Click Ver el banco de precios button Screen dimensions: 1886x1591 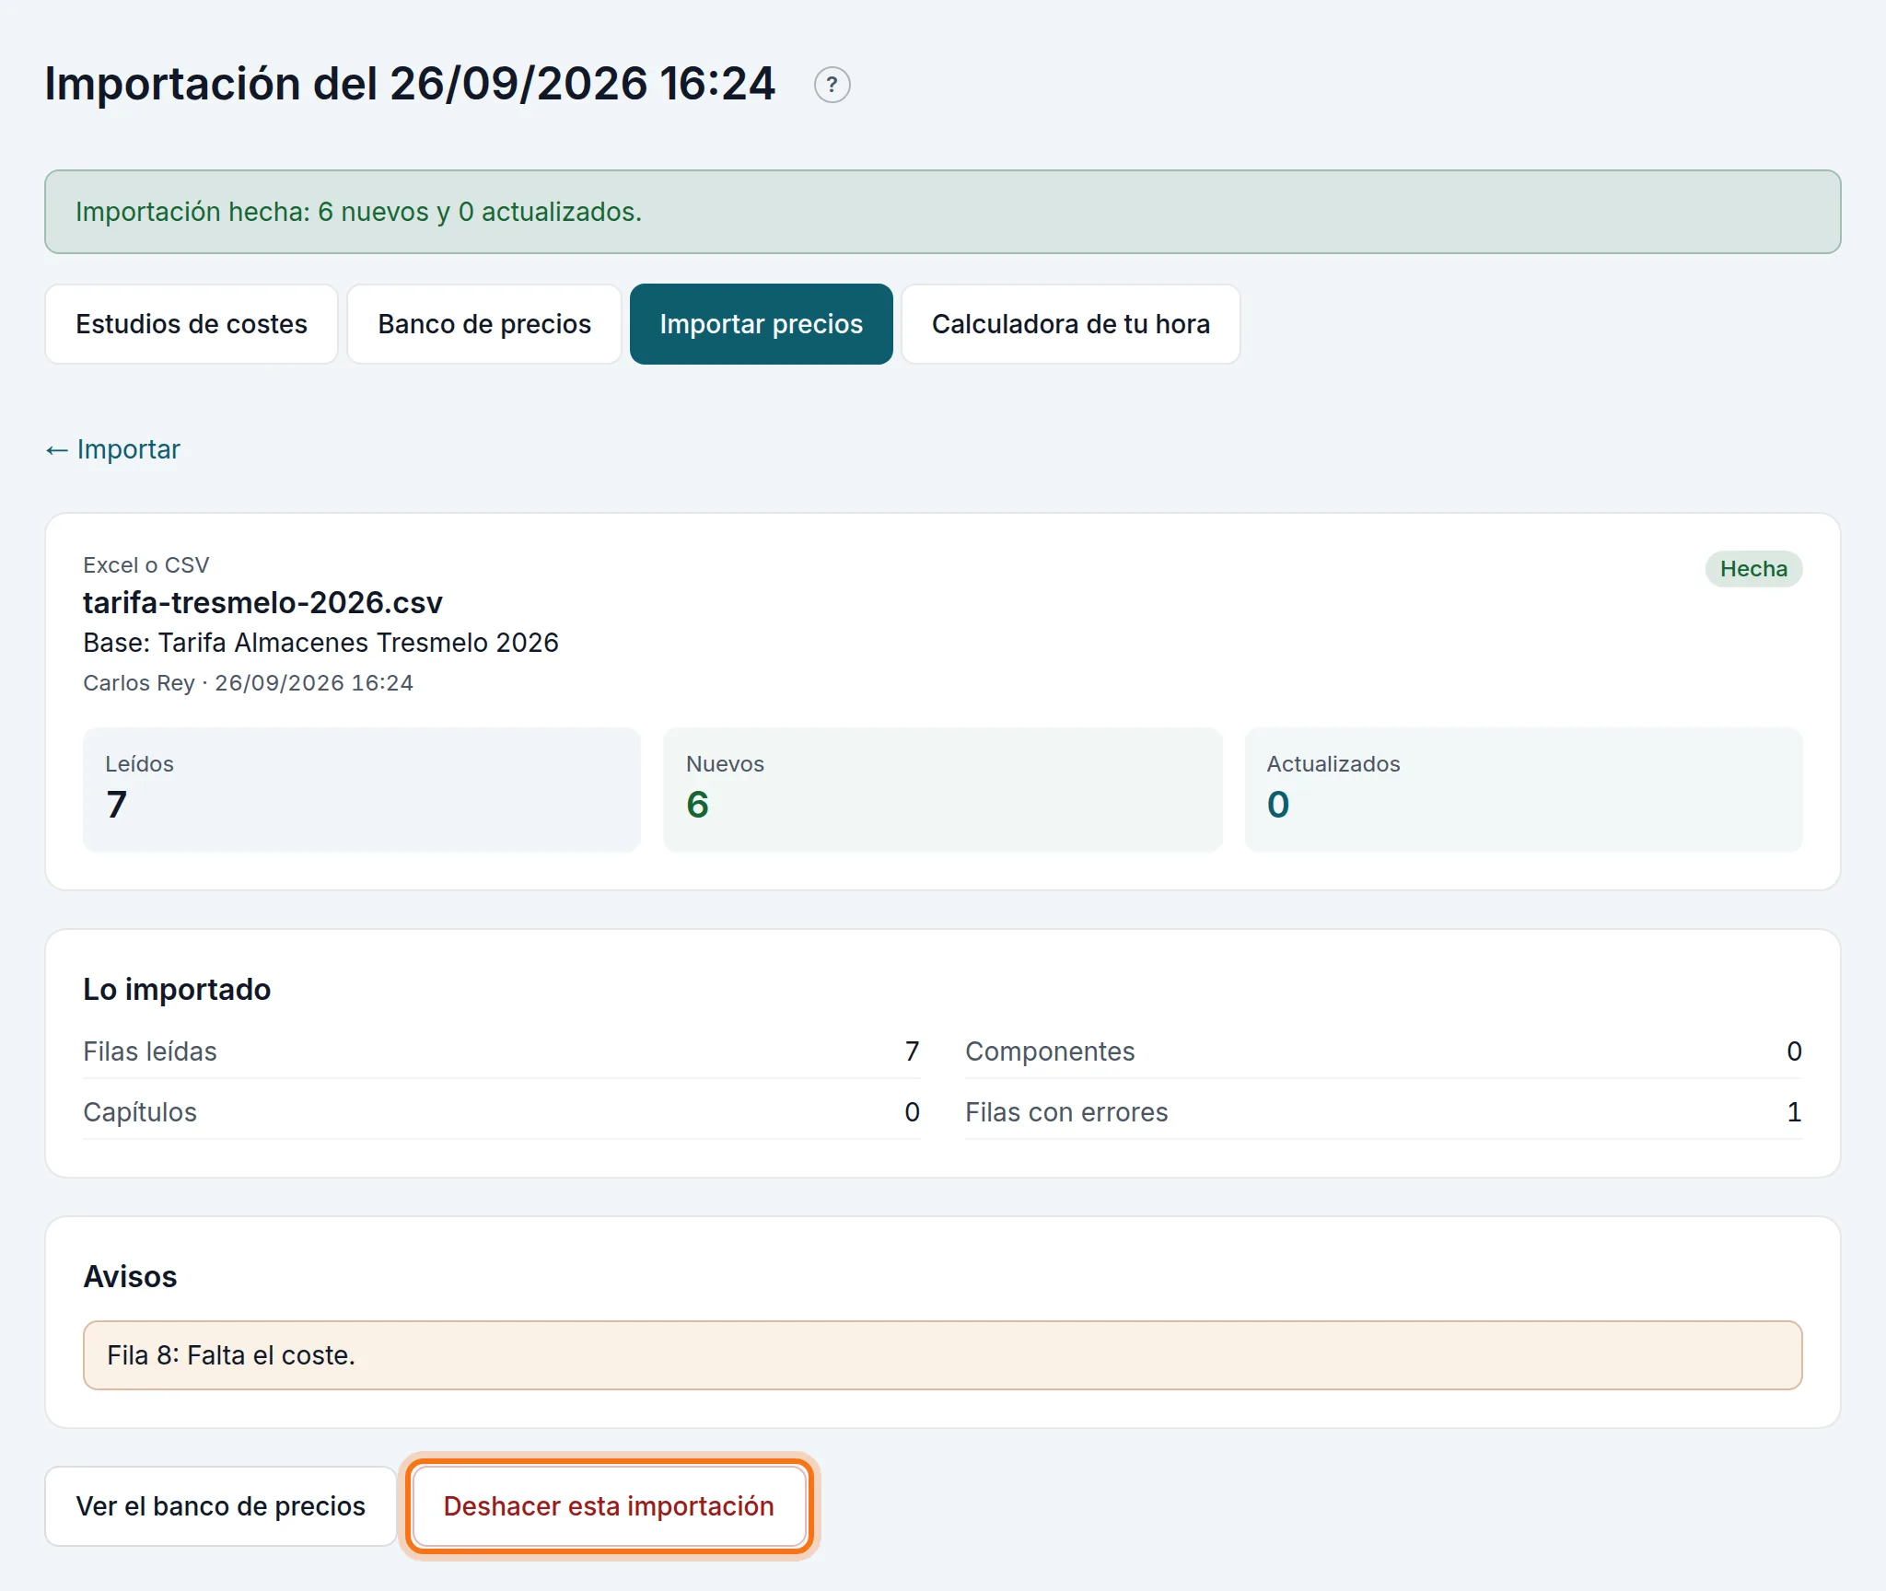221,1506
